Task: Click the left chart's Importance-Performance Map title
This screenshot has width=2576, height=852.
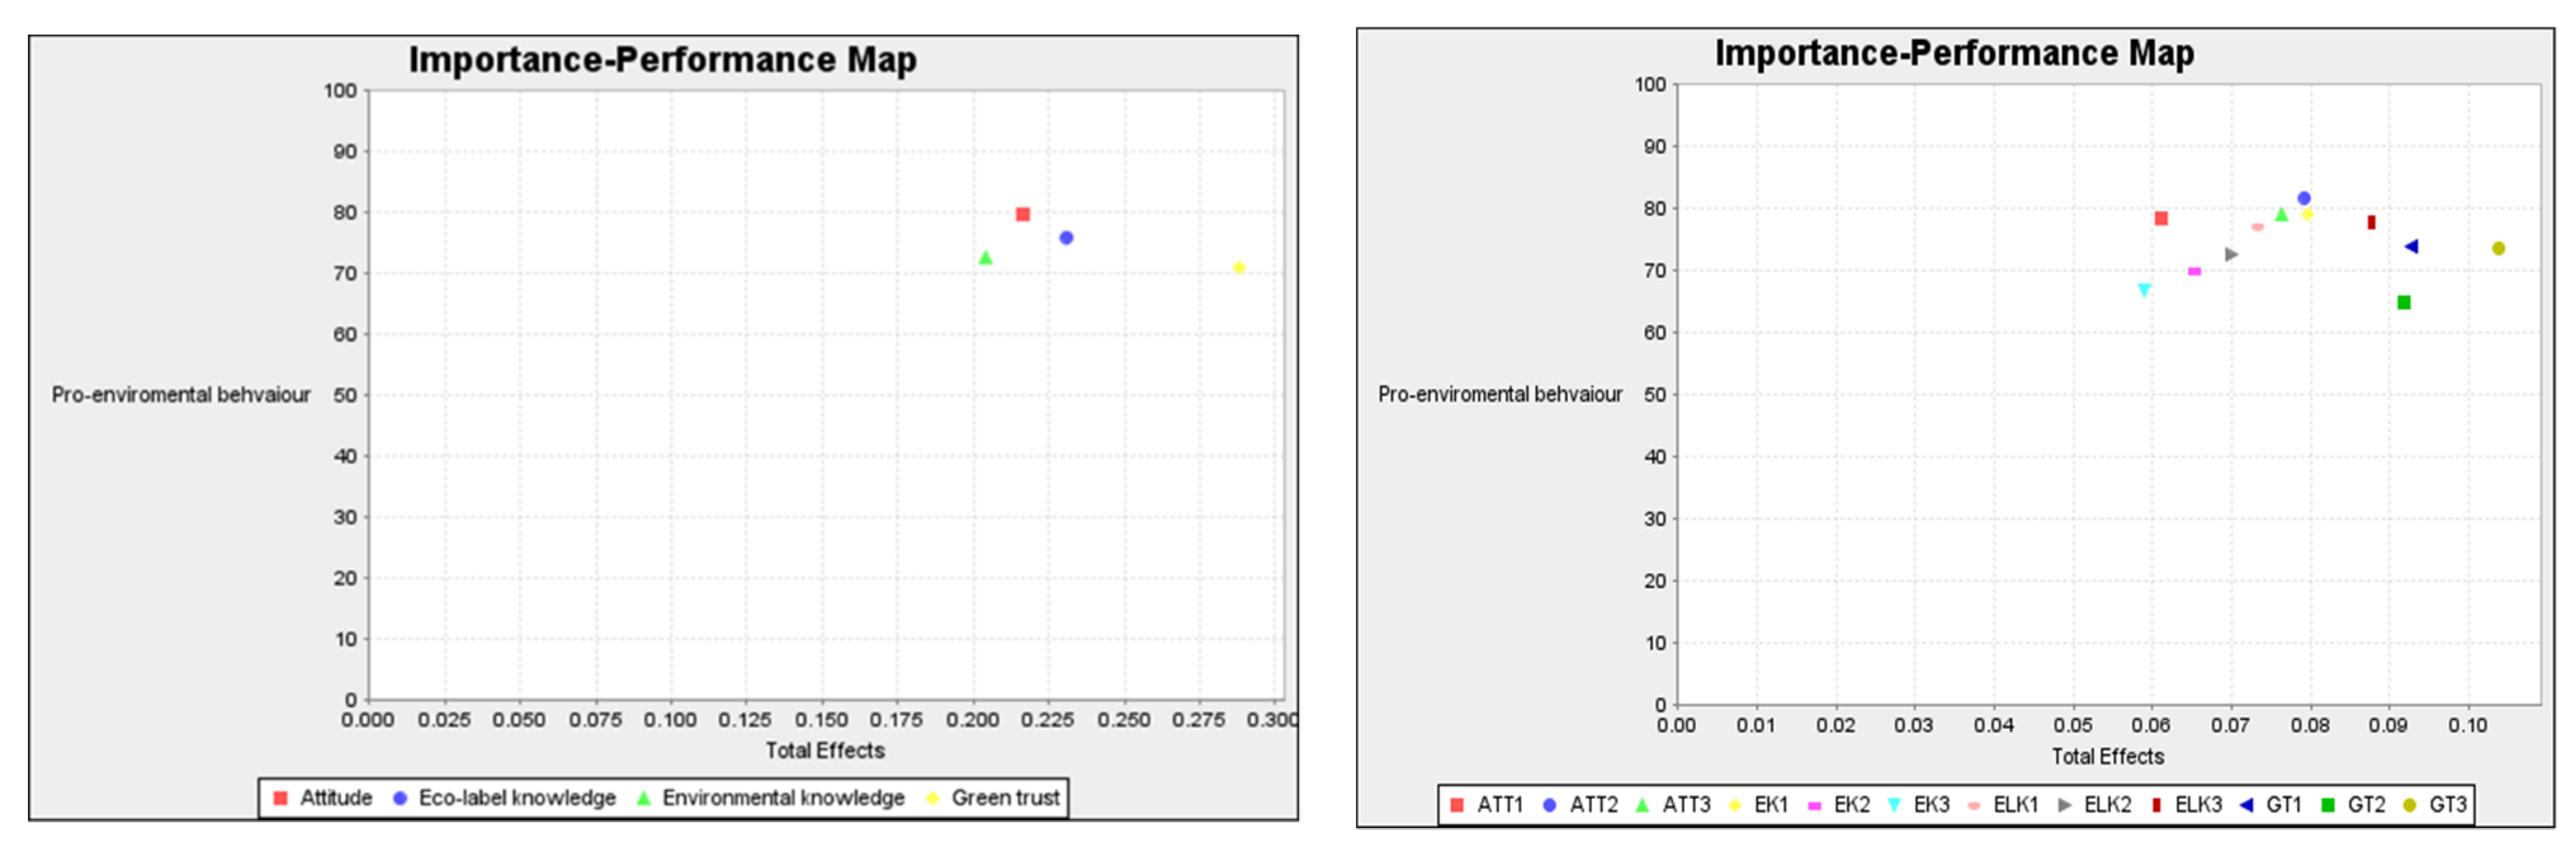Action: pyautogui.click(x=662, y=60)
